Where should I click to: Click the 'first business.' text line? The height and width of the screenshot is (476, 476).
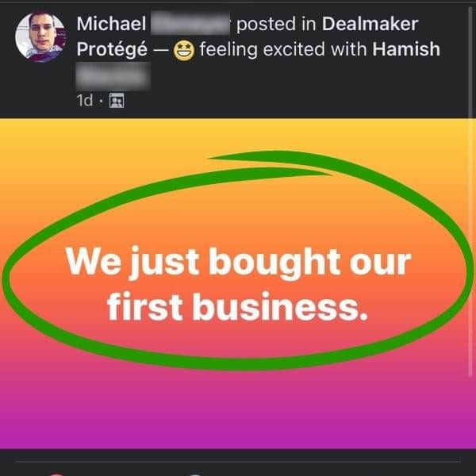coord(238,306)
